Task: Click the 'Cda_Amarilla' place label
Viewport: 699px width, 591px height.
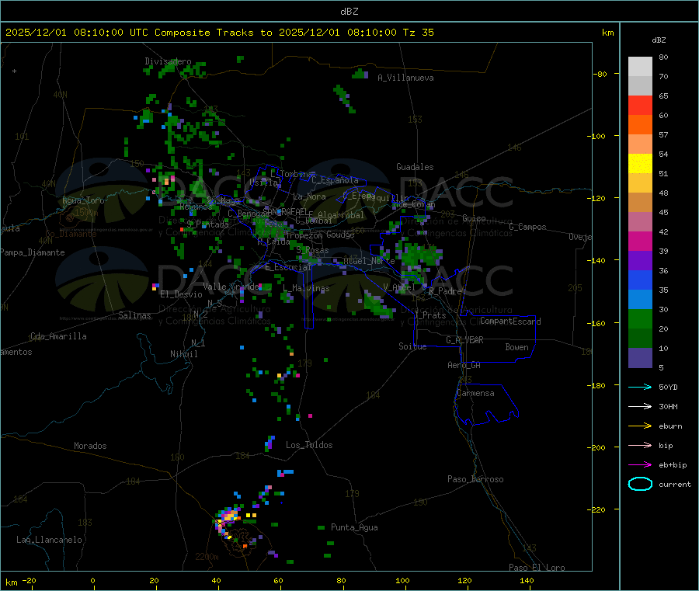Action: 58,336
